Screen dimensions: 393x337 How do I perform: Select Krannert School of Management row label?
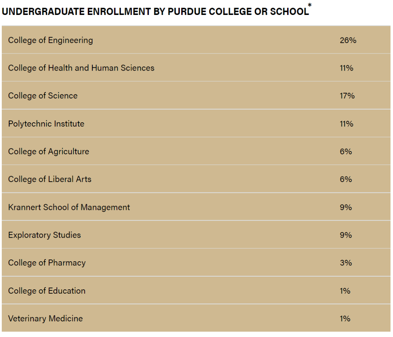[69, 207]
